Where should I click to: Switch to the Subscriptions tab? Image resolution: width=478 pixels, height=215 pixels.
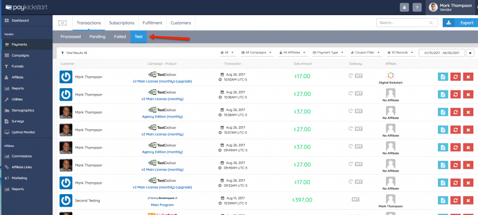click(x=122, y=23)
